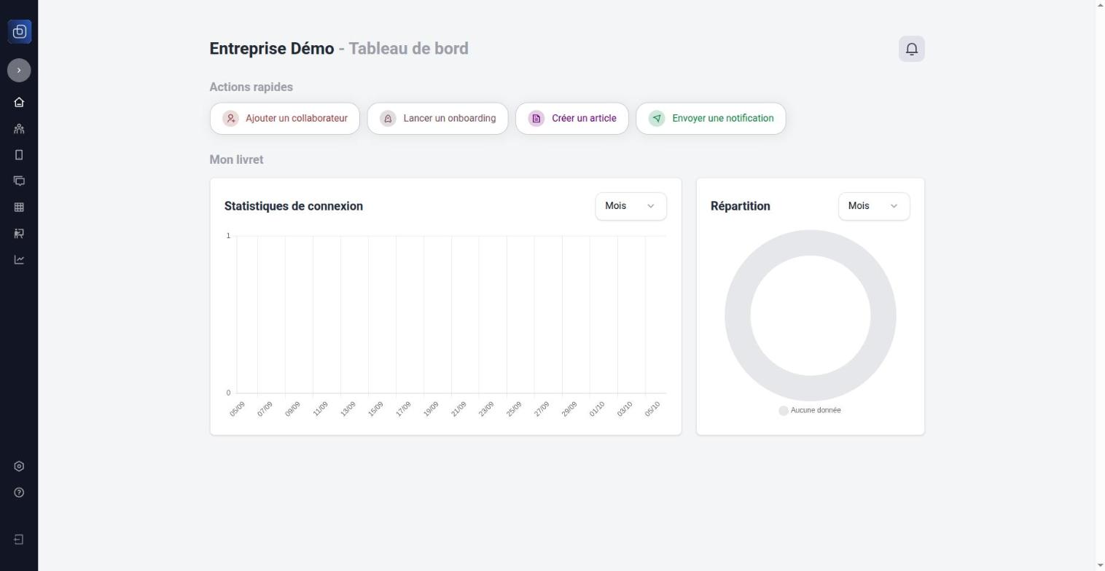1105x571 pixels.
Task: Click the Actions rapides heading
Action: click(251, 87)
